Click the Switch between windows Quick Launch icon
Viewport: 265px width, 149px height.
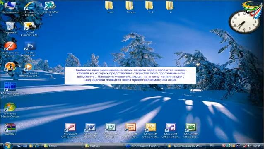click(x=25, y=146)
